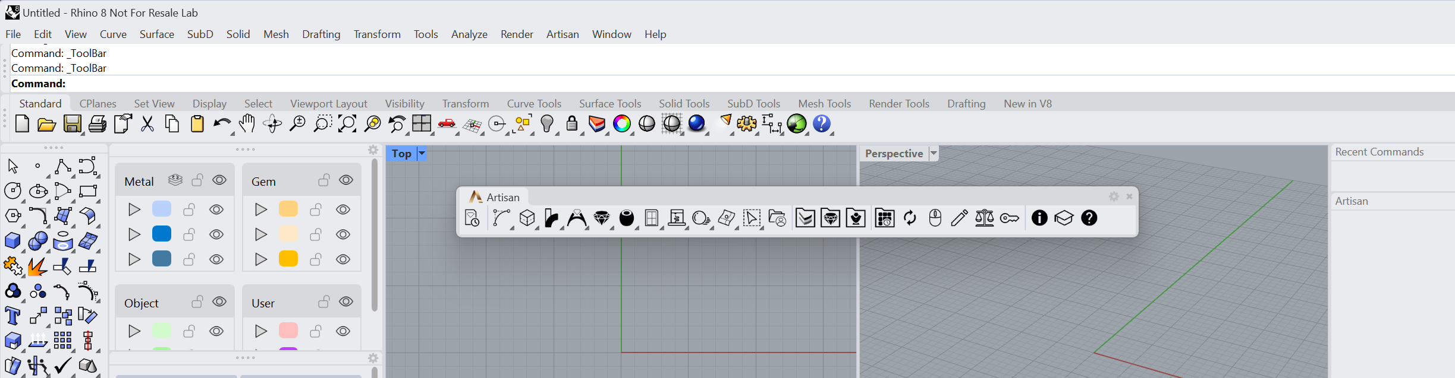Click the Rotate View icon
1455x378 pixels.
click(272, 124)
